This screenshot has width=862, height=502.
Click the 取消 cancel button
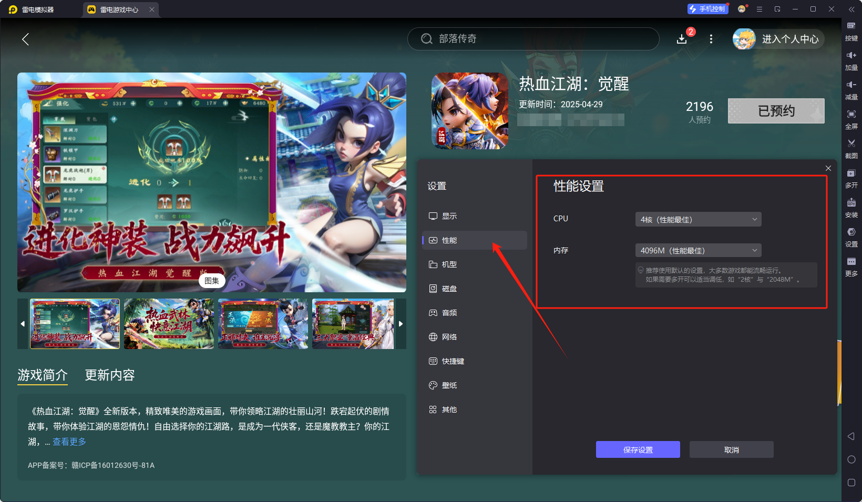coord(732,449)
